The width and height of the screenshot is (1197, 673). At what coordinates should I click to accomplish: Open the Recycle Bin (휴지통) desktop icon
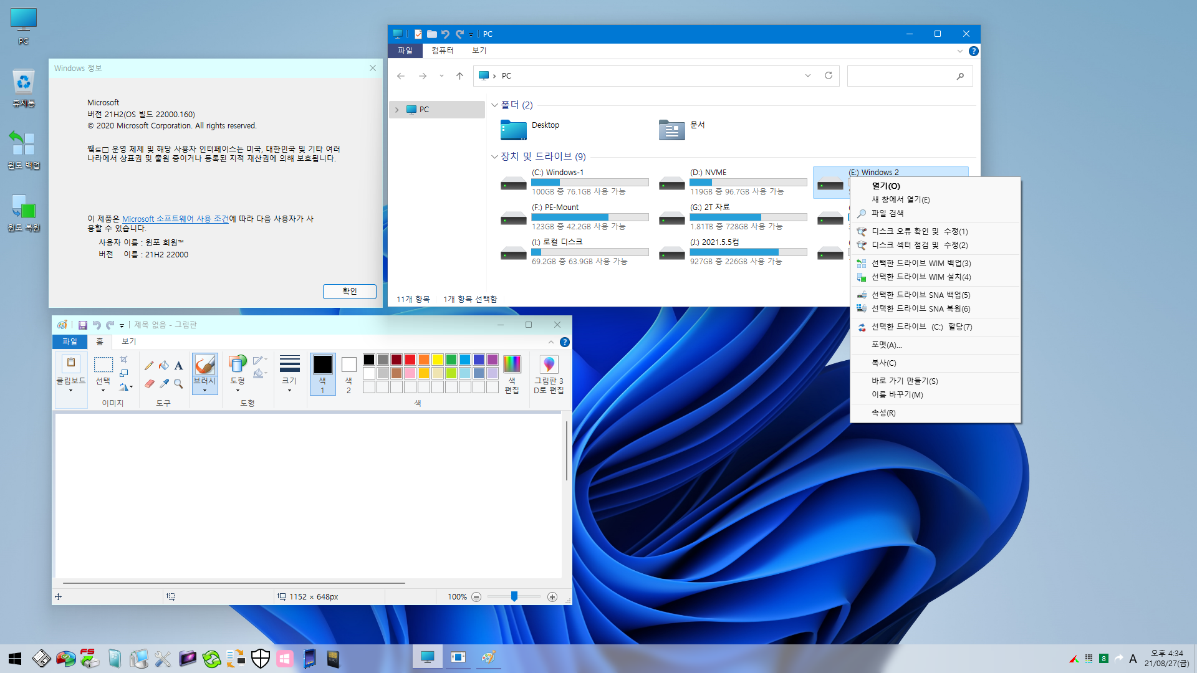point(23,87)
